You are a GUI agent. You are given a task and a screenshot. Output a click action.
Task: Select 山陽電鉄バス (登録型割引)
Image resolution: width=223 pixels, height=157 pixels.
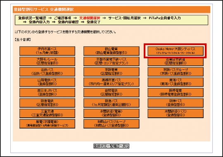47,82
